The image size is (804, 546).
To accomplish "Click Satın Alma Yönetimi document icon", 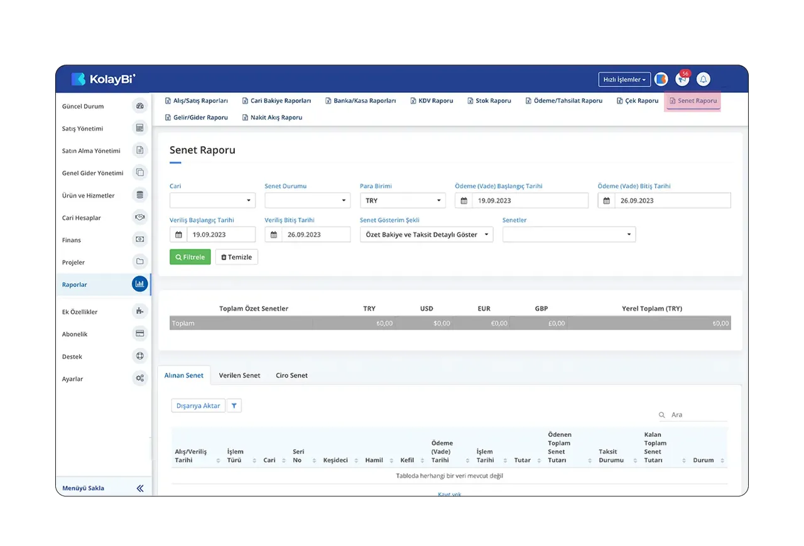I will [139, 151].
